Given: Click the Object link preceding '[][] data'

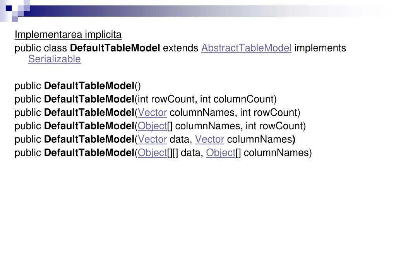Looking at the screenshot, I should tap(152, 153).
